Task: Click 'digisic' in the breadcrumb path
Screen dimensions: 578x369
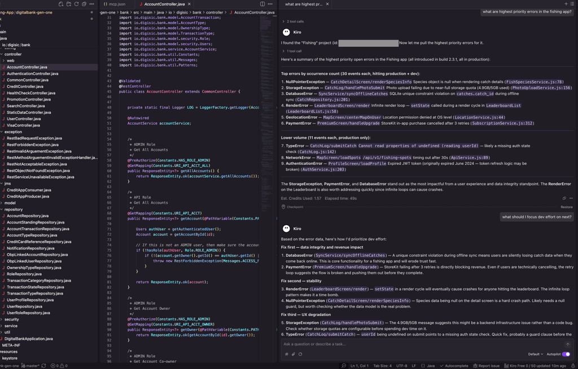Action: [182, 12]
